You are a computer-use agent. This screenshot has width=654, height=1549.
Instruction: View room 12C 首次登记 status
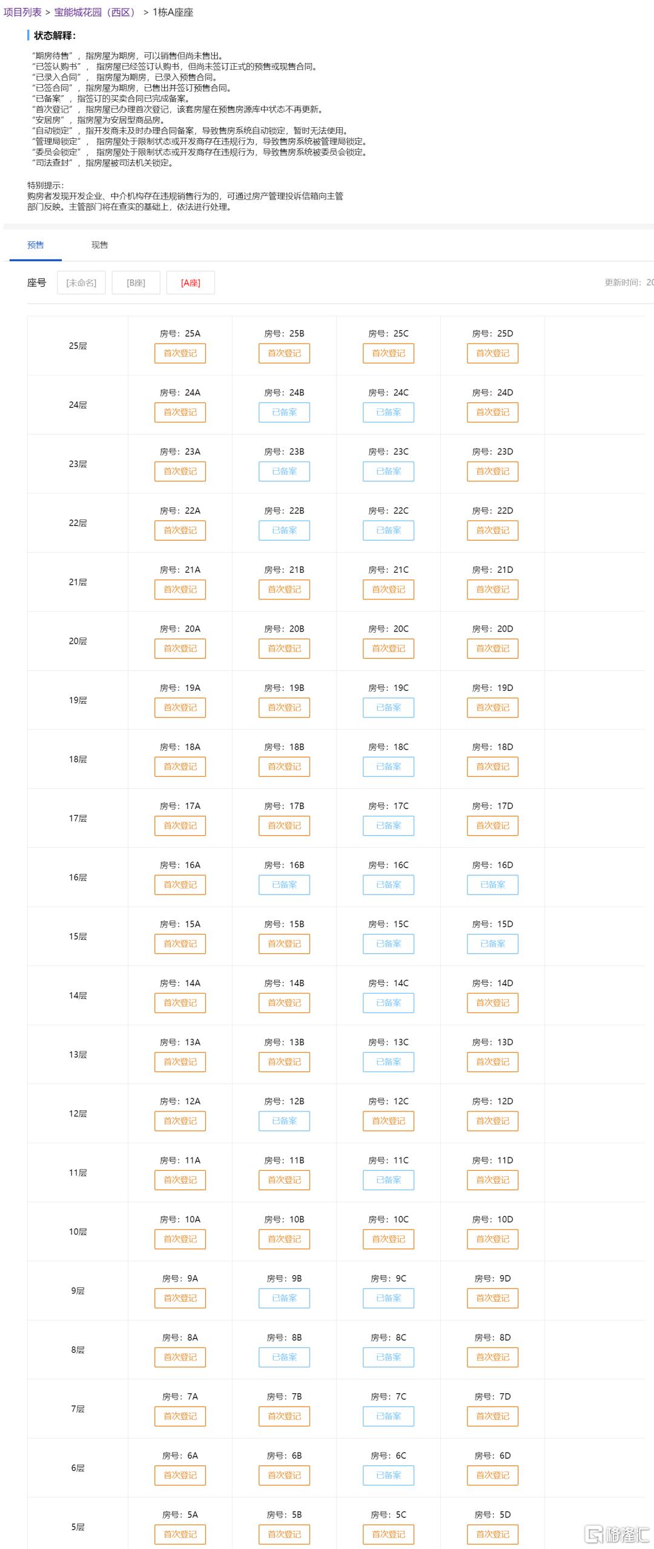pos(388,1121)
